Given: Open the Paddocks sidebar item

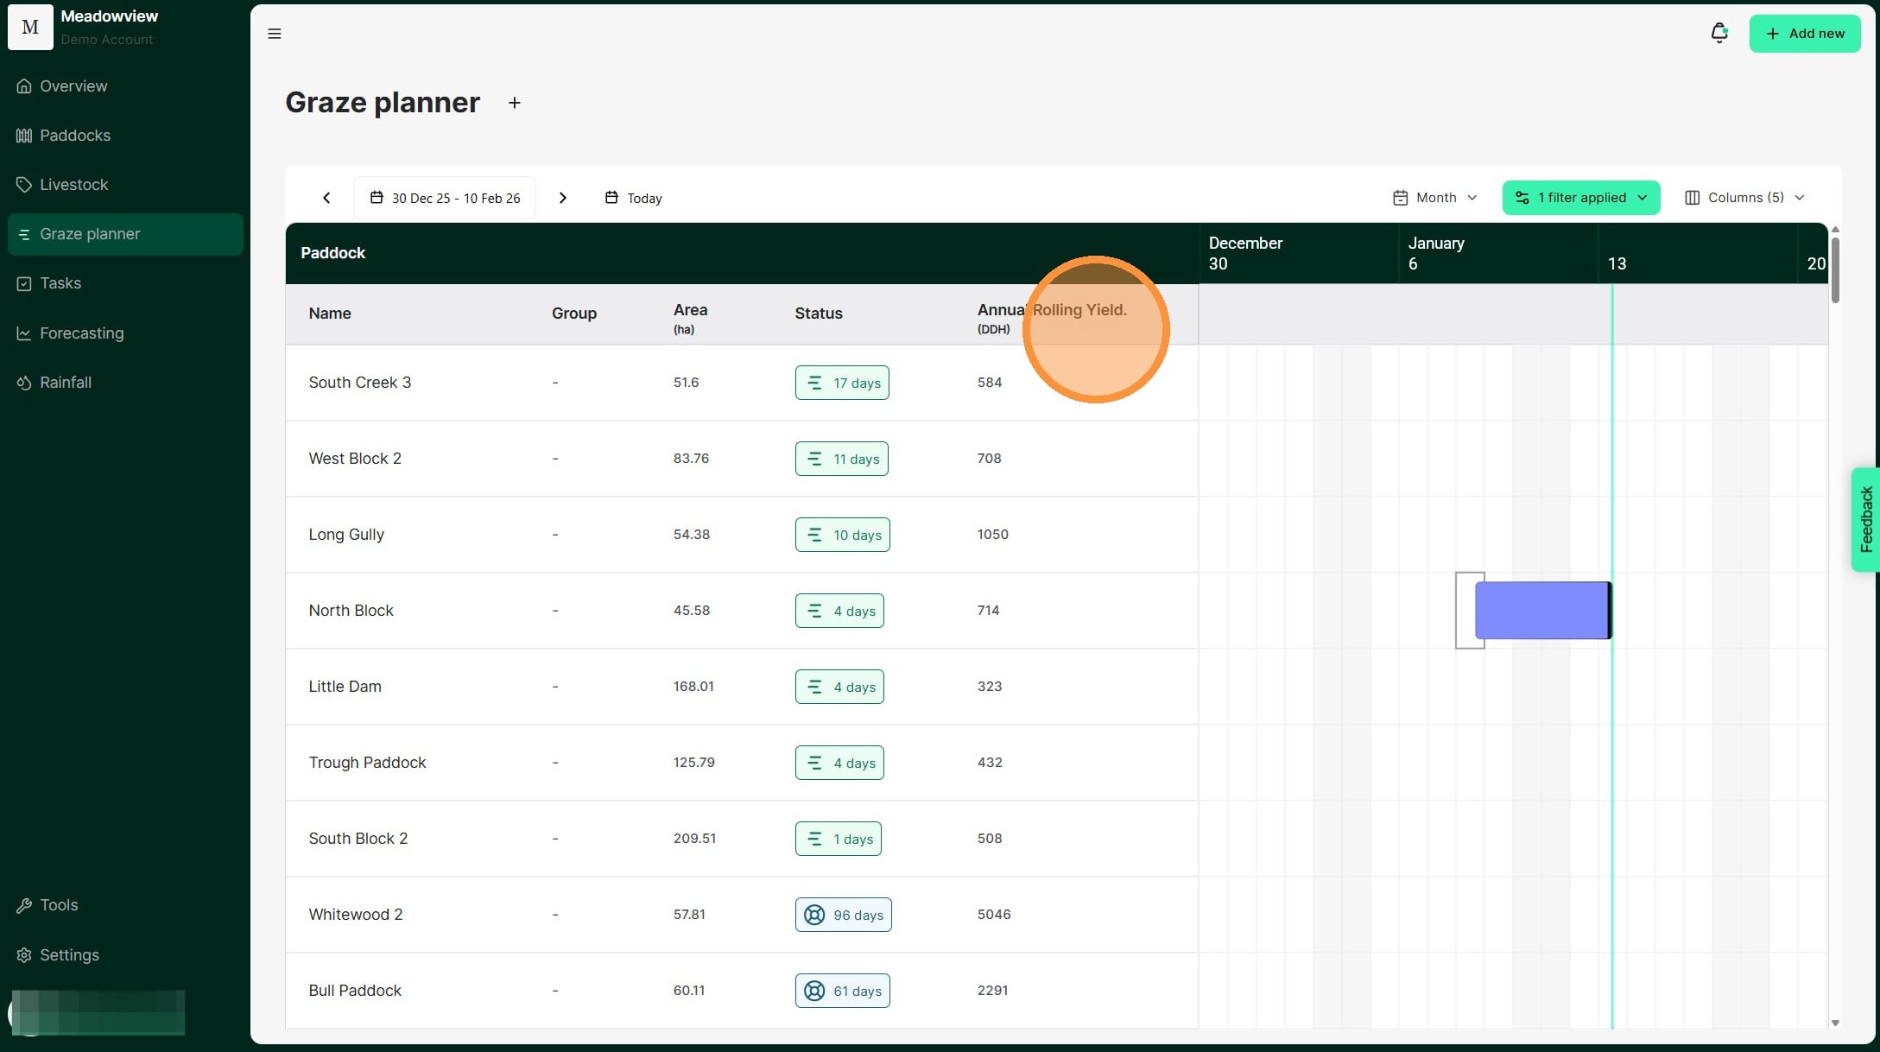Looking at the screenshot, I should 74,136.
